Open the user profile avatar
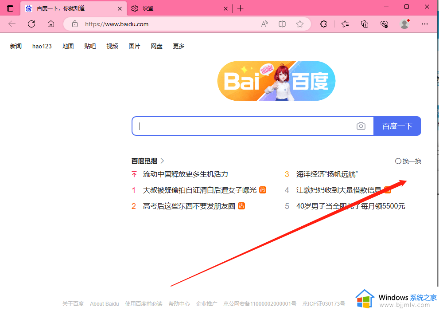 [404, 24]
